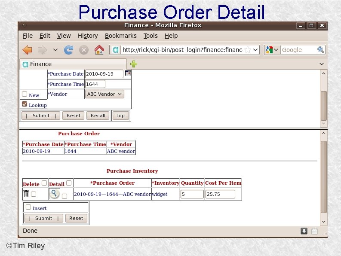Click the Forward arrow in Firefox toolbar
This screenshot has height=256, width=341.
tap(42, 50)
